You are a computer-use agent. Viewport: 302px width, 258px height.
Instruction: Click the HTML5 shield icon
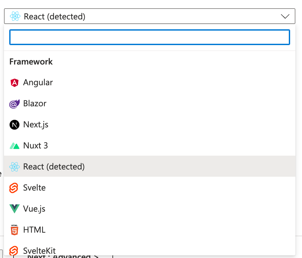15,230
